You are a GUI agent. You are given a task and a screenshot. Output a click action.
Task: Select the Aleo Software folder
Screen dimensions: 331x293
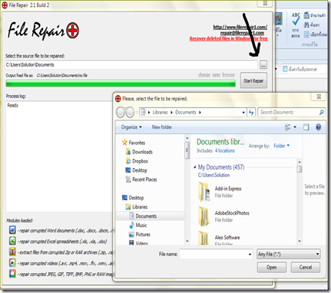219,238
